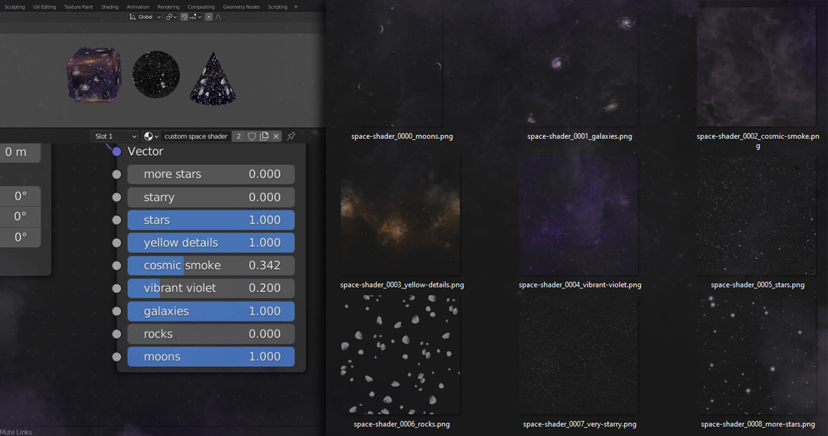Unlink the custom space shader material
Screen dimensions: 828x436
[x=276, y=136]
